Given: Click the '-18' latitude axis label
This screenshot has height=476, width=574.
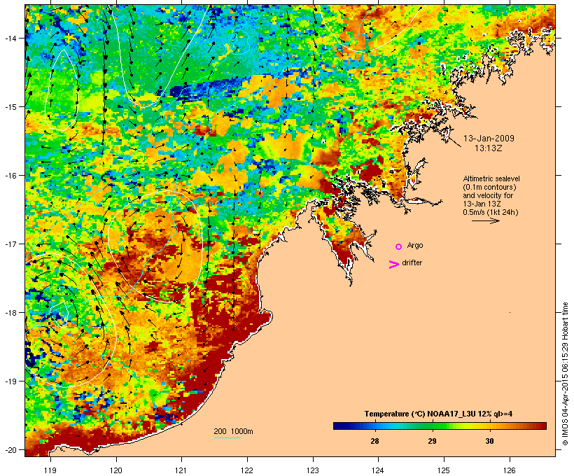Looking at the screenshot, I should point(10,313).
